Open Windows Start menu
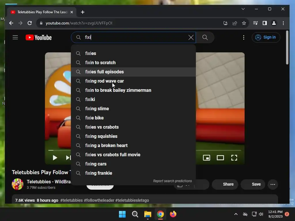Image resolution: width=295 pixels, height=221 pixels. 122,214
